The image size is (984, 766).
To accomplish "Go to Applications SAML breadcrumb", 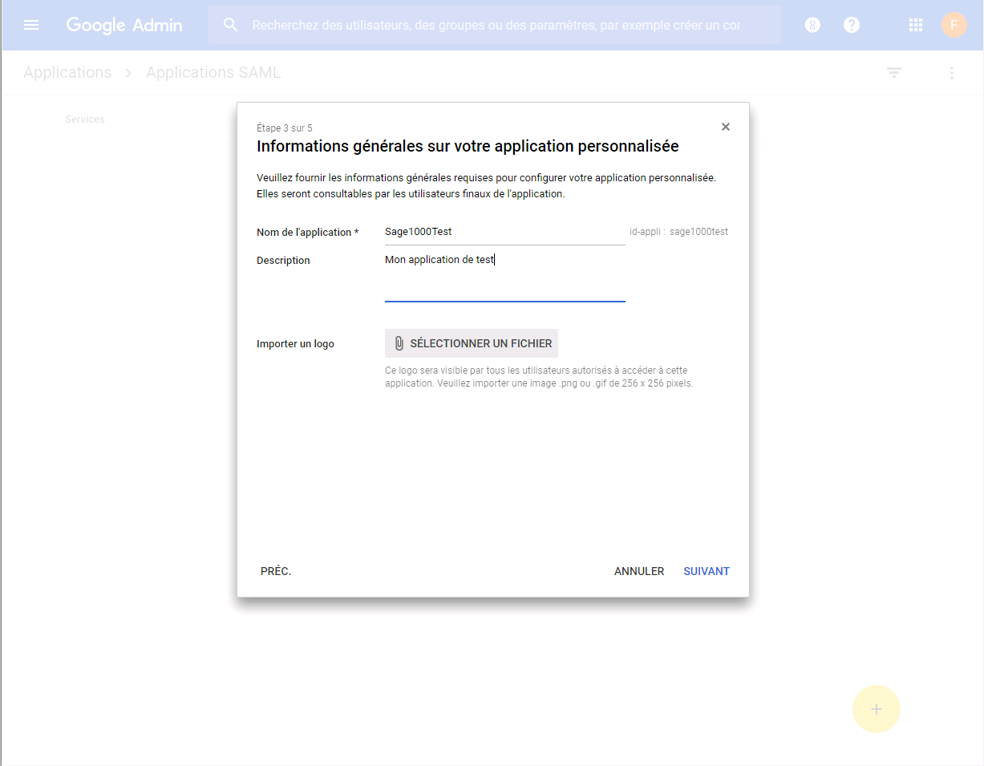I will pyautogui.click(x=213, y=72).
